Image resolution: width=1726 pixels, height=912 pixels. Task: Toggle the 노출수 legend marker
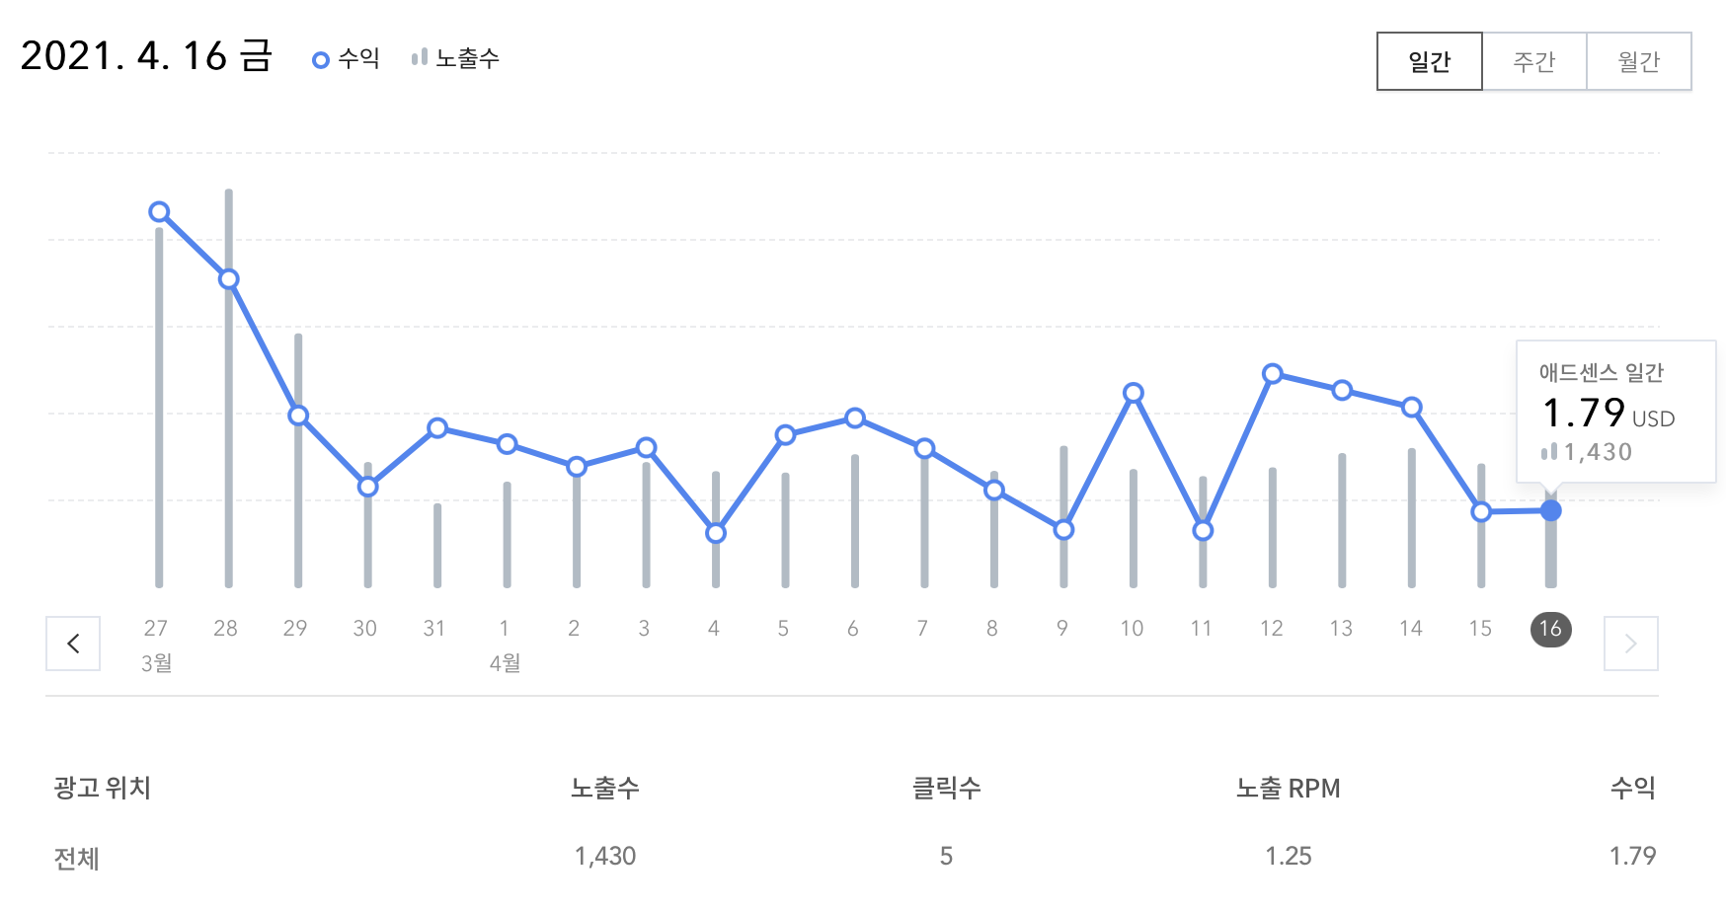(x=420, y=58)
